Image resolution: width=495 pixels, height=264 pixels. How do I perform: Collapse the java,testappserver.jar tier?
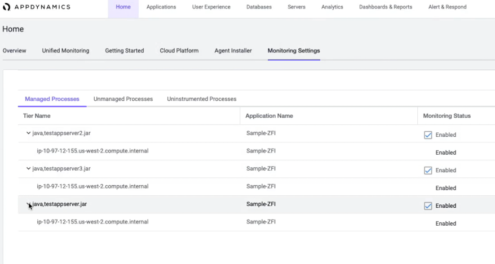28,204
